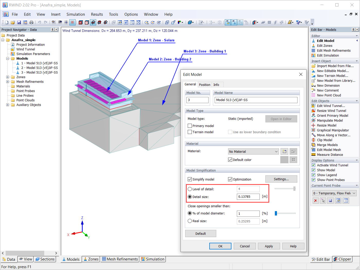This screenshot has height=270, width=360.
Task: Toggle the Simplify model checkbox
Action: pos(190,179)
